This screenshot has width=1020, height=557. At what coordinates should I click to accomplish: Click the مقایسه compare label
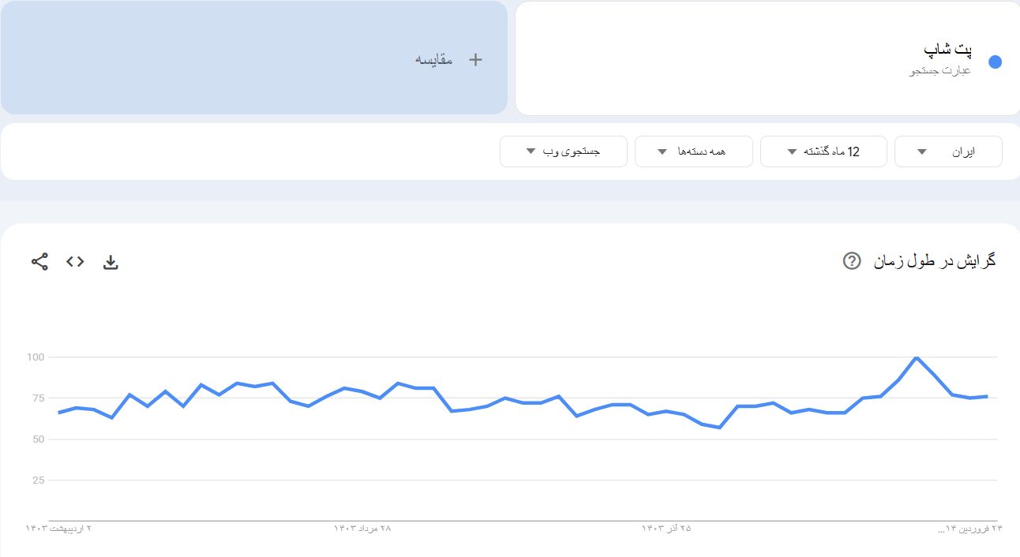click(434, 60)
